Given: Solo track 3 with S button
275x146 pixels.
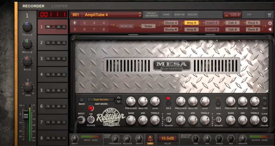Looking at the screenshot, I should (x=64, y=59).
